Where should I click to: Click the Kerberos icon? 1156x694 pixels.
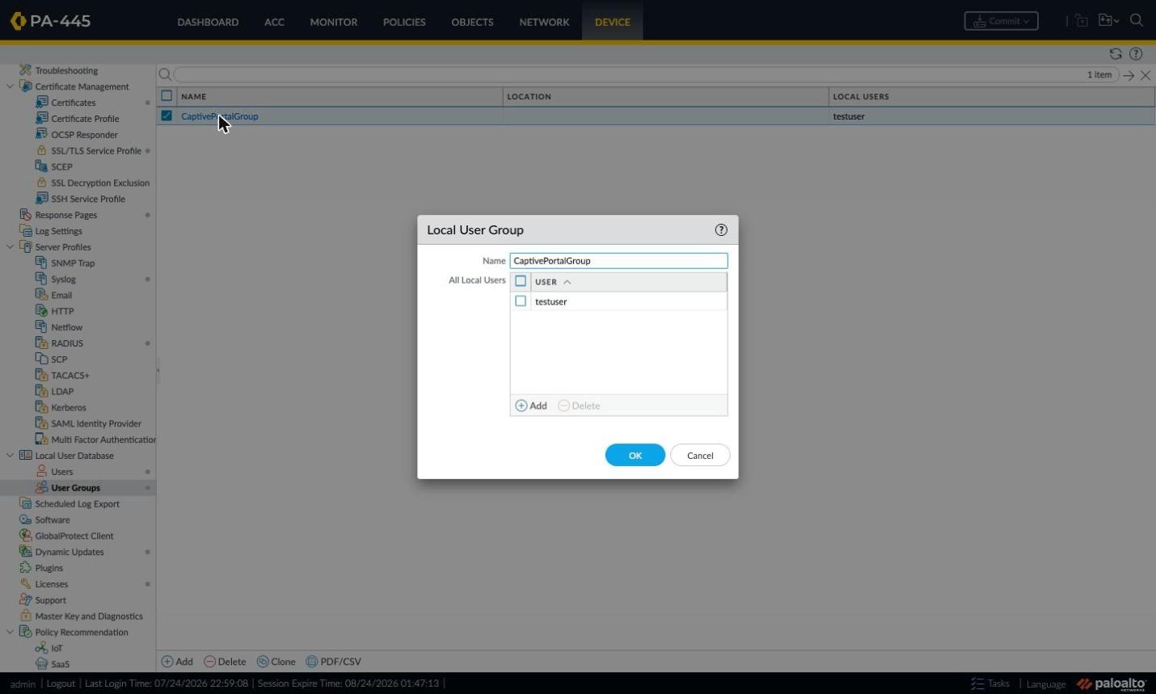click(42, 407)
